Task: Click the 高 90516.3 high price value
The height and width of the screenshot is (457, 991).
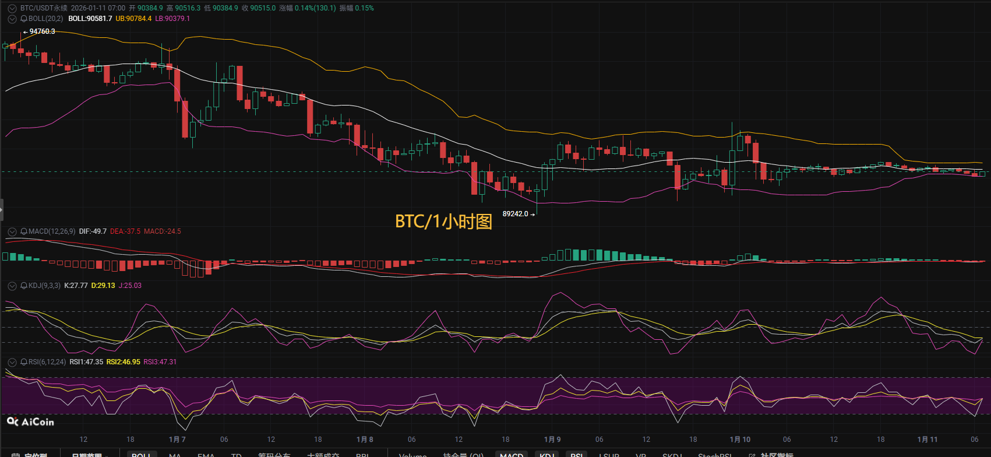Action: tap(184, 8)
